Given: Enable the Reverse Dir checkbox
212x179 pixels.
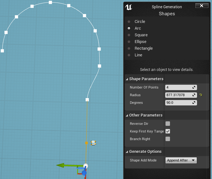Looking at the screenshot, I should point(168,124).
